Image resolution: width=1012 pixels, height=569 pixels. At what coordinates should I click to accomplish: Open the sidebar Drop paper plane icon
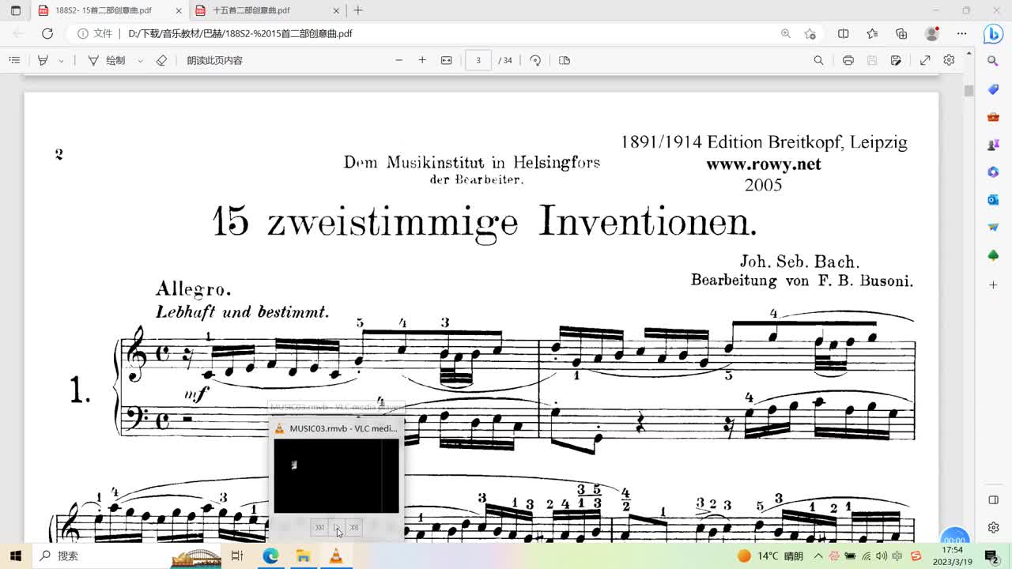pyautogui.click(x=993, y=228)
